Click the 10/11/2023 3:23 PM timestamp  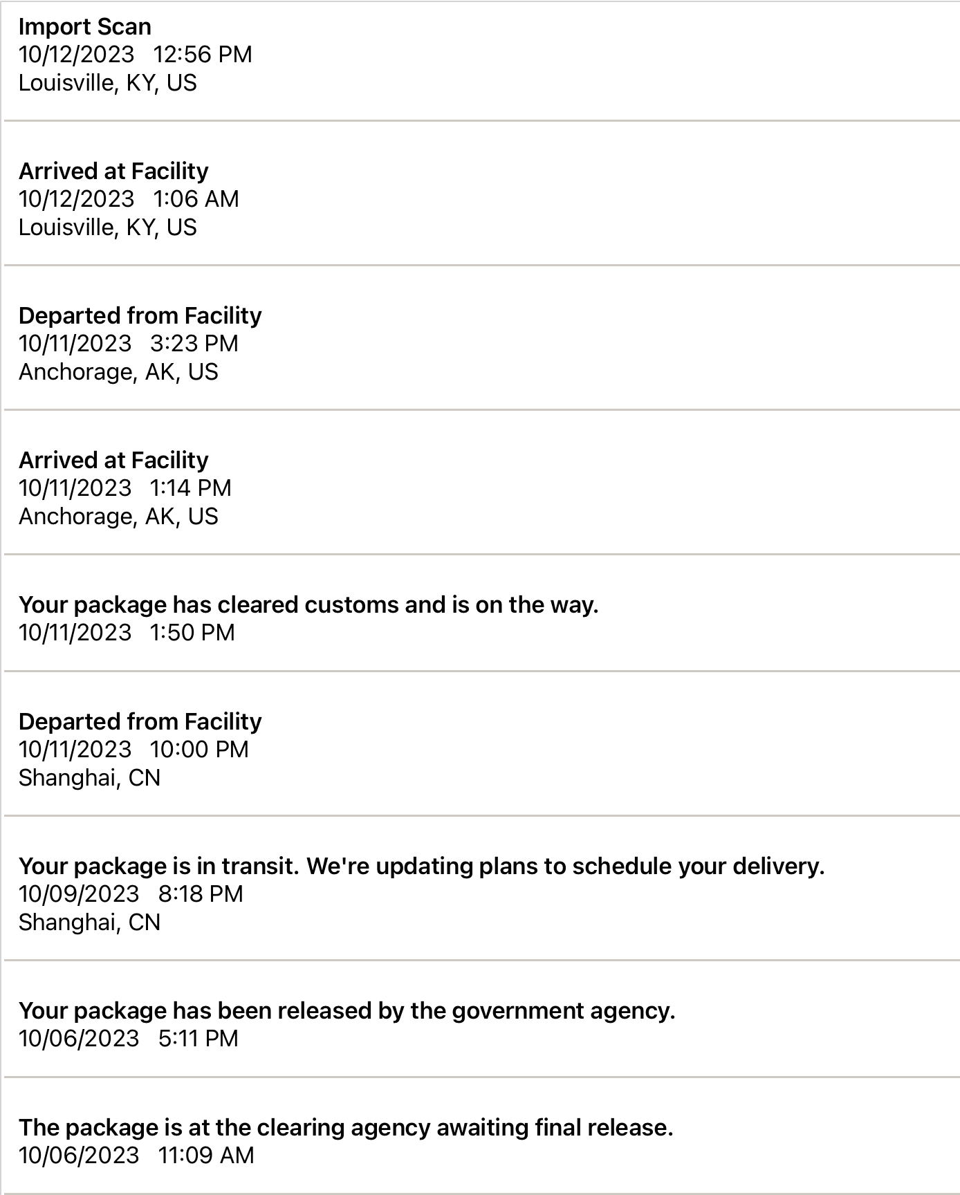tap(128, 344)
